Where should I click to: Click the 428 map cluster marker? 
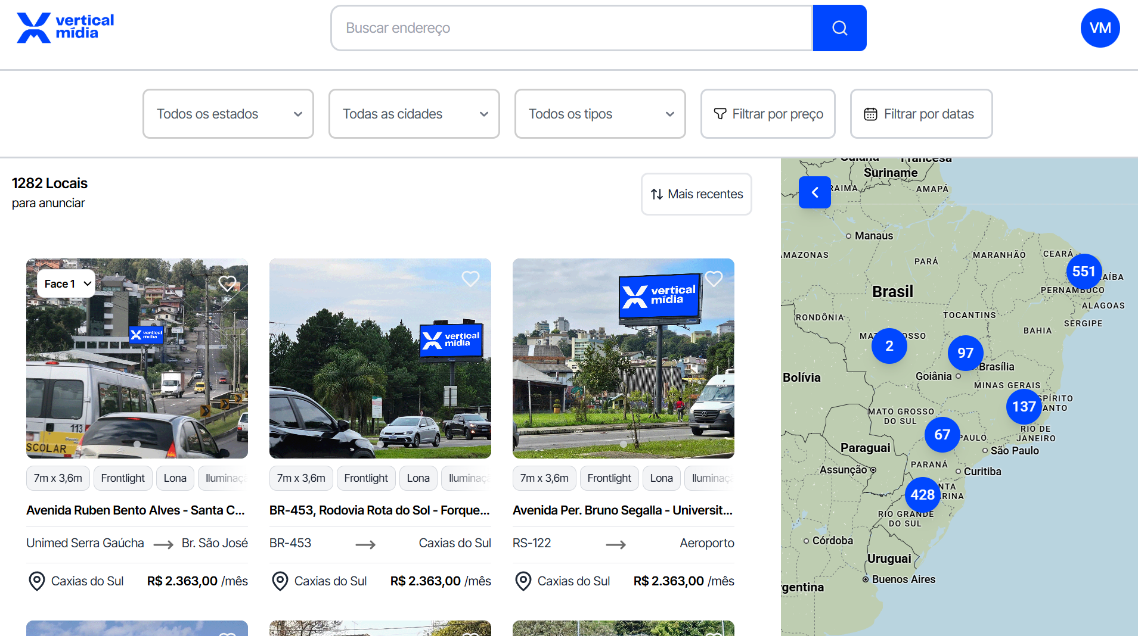point(922,494)
